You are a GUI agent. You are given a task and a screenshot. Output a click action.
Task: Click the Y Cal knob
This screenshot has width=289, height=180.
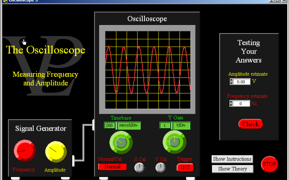pos(160,167)
